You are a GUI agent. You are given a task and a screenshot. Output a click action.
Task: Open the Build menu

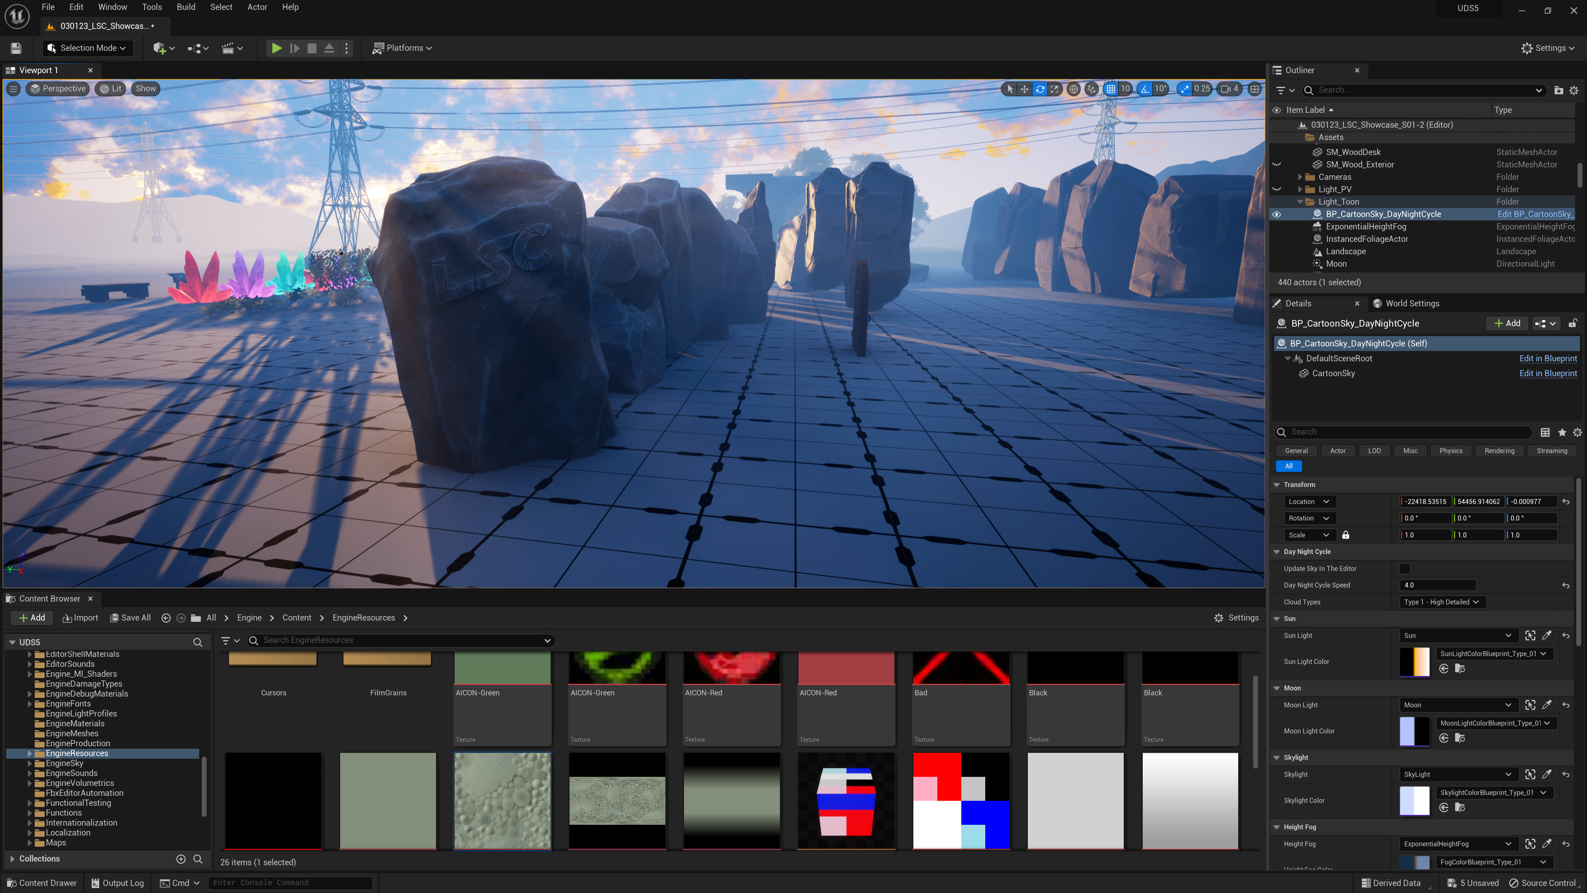click(186, 7)
